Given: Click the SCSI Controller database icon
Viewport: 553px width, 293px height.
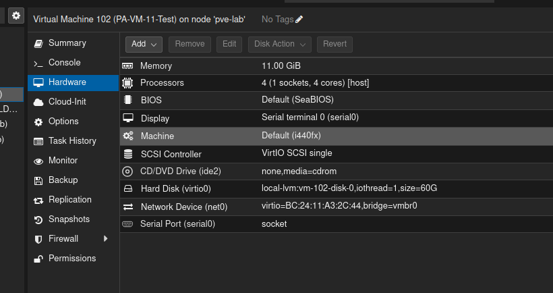Looking at the screenshot, I should click(x=127, y=154).
